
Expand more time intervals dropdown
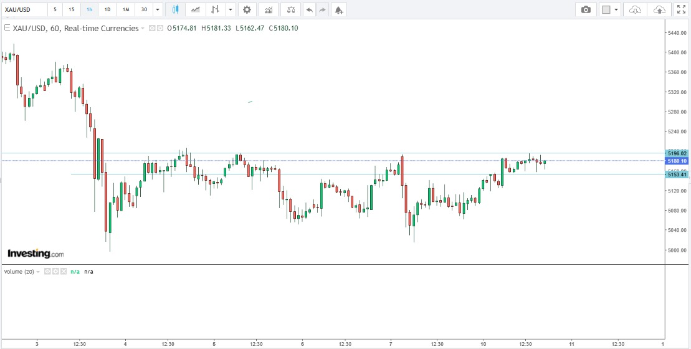[x=158, y=9]
